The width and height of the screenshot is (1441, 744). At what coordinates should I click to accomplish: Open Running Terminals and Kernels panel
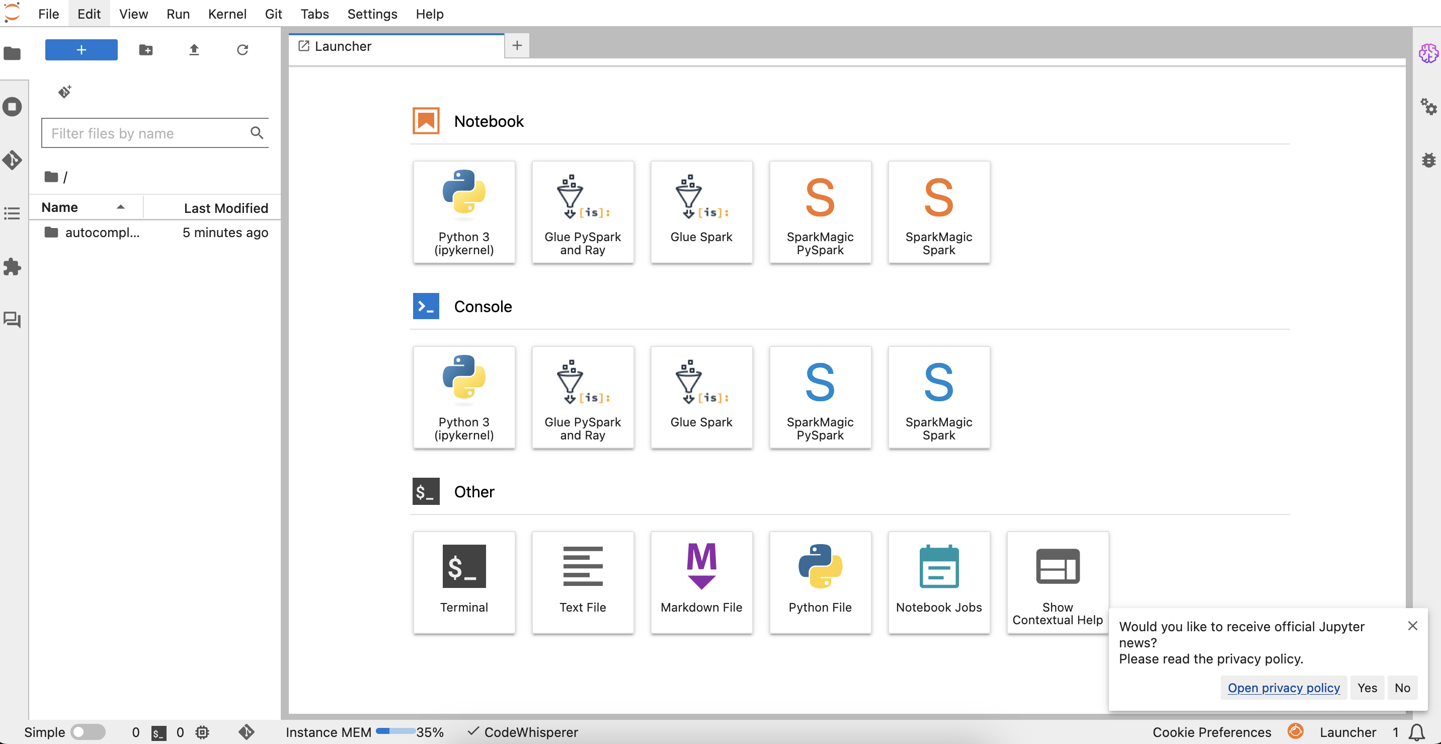[x=12, y=106]
